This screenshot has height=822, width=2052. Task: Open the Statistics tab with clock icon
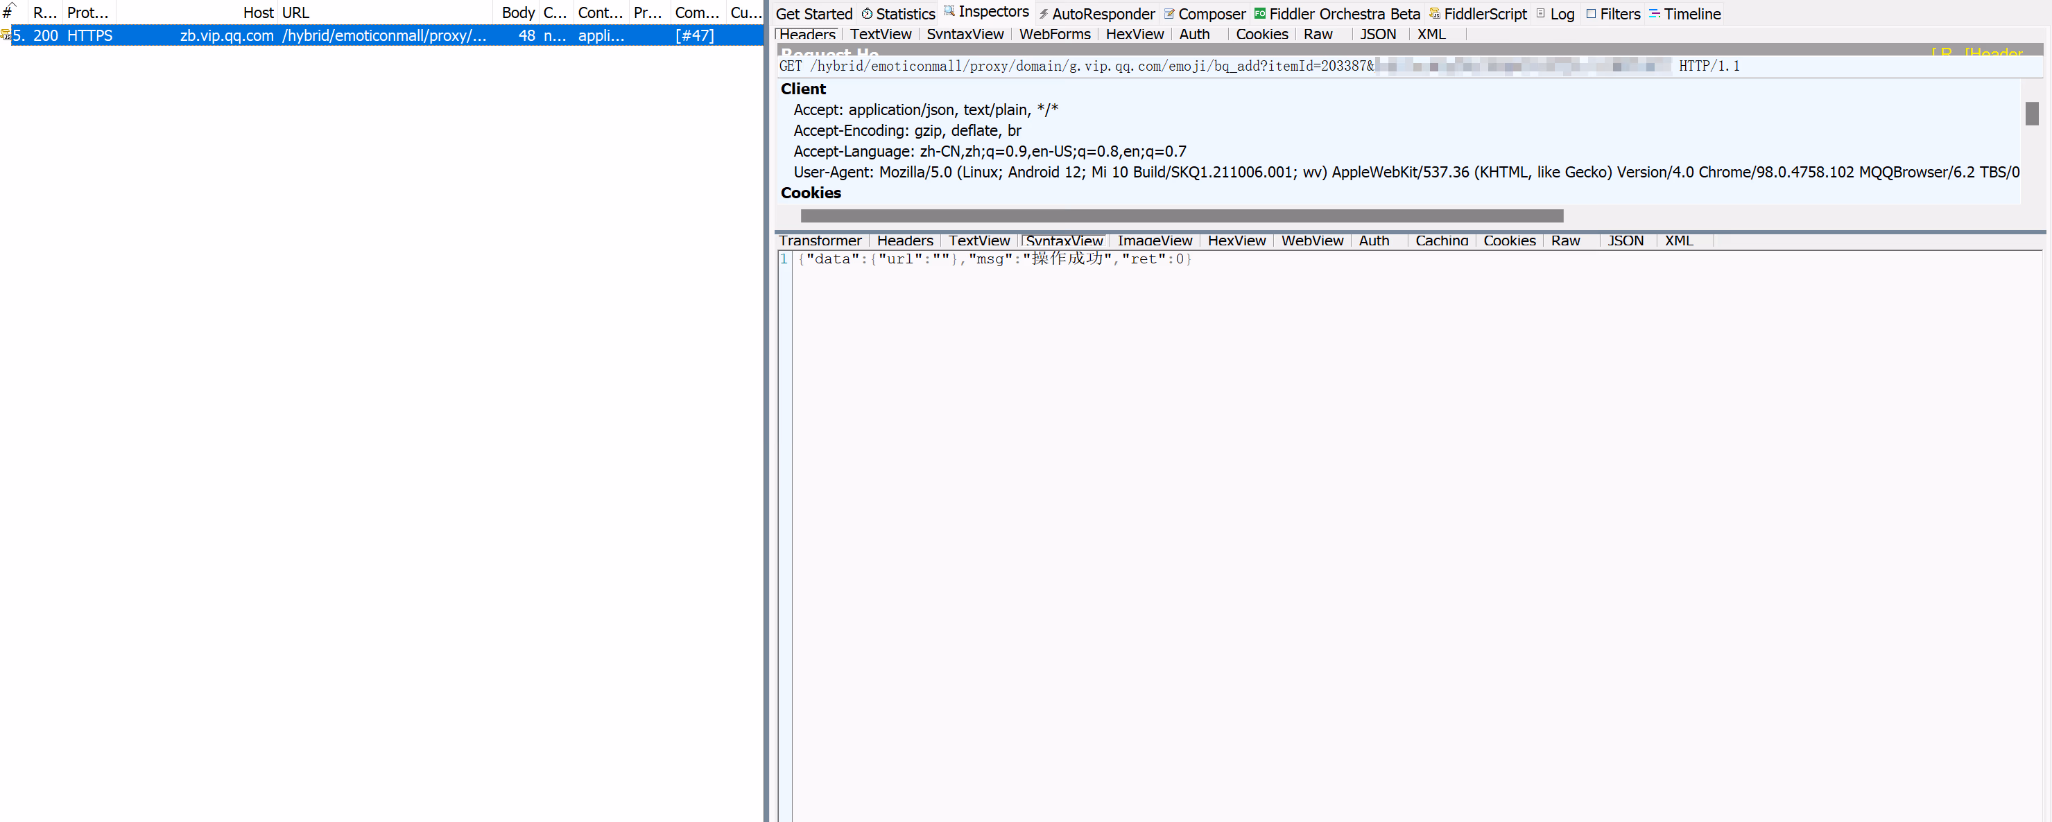(867, 14)
